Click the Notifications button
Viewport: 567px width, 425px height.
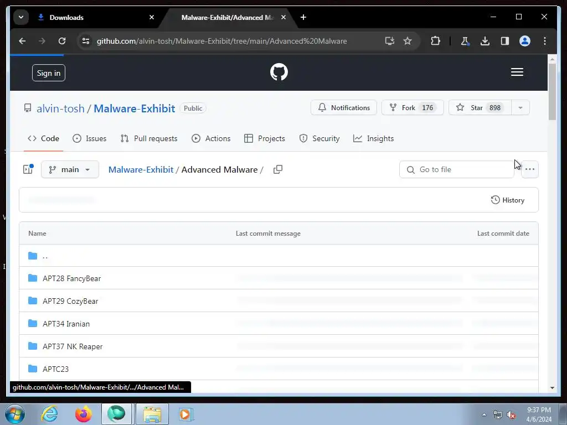(343, 108)
